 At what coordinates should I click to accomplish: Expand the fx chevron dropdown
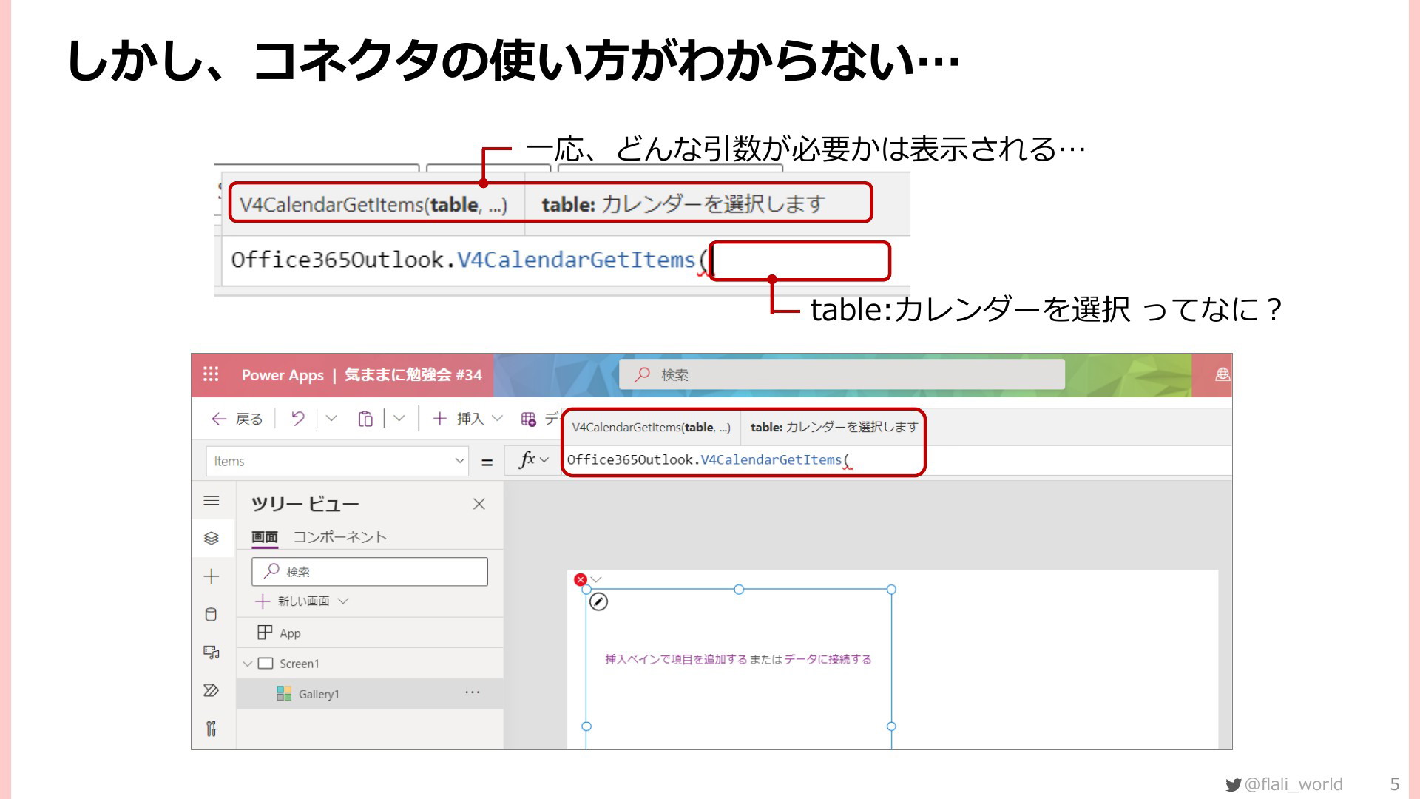click(x=544, y=460)
